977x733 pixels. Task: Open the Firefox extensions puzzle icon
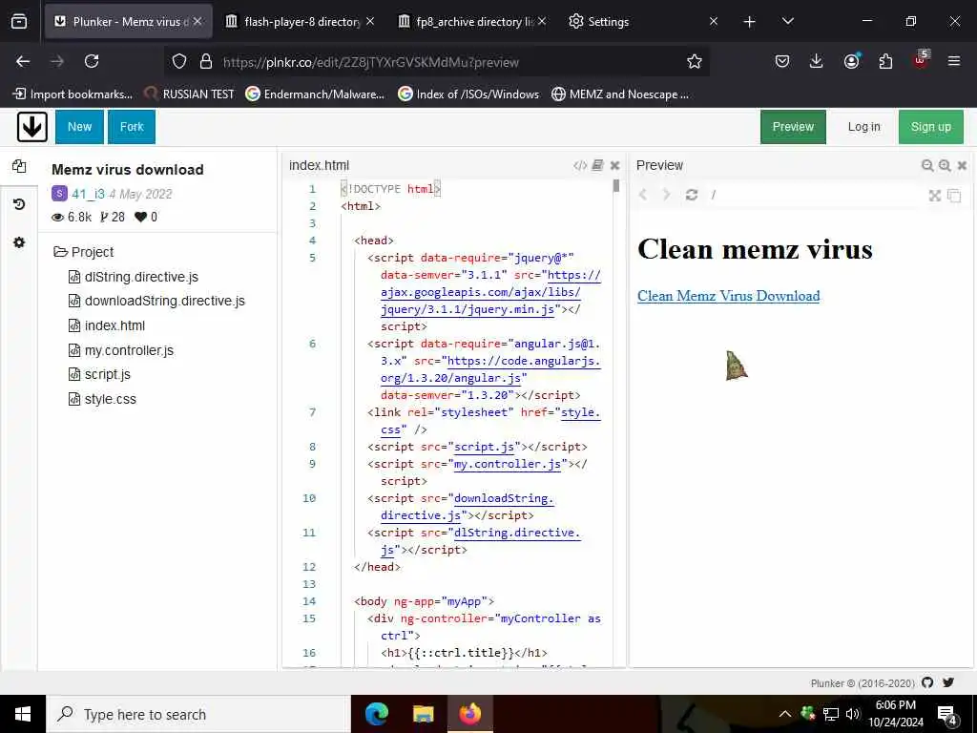coord(885,61)
